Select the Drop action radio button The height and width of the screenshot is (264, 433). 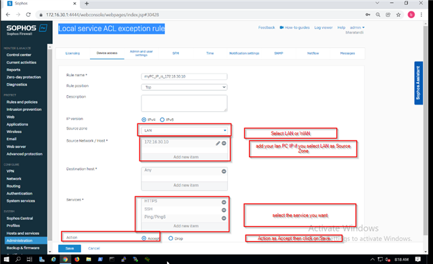[170, 238]
